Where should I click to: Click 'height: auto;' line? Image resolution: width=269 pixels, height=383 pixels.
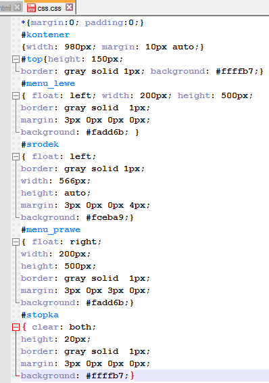tap(55, 194)
